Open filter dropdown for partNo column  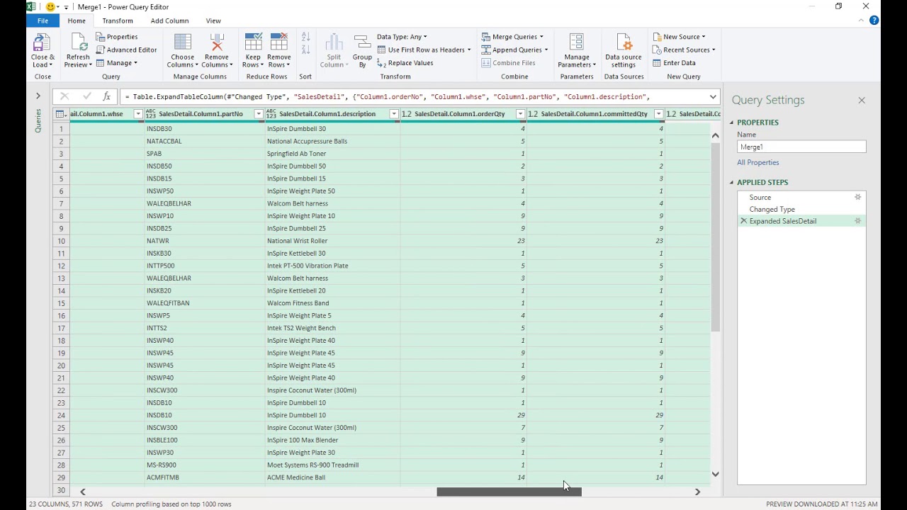point(259,114)
